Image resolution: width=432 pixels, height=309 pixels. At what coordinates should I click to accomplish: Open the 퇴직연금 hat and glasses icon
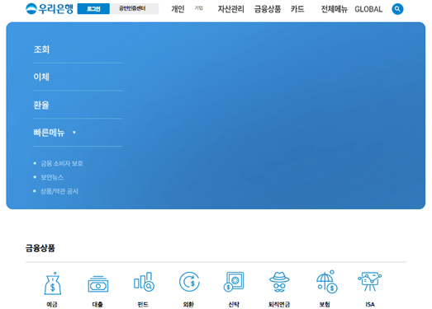click(279, 282)
